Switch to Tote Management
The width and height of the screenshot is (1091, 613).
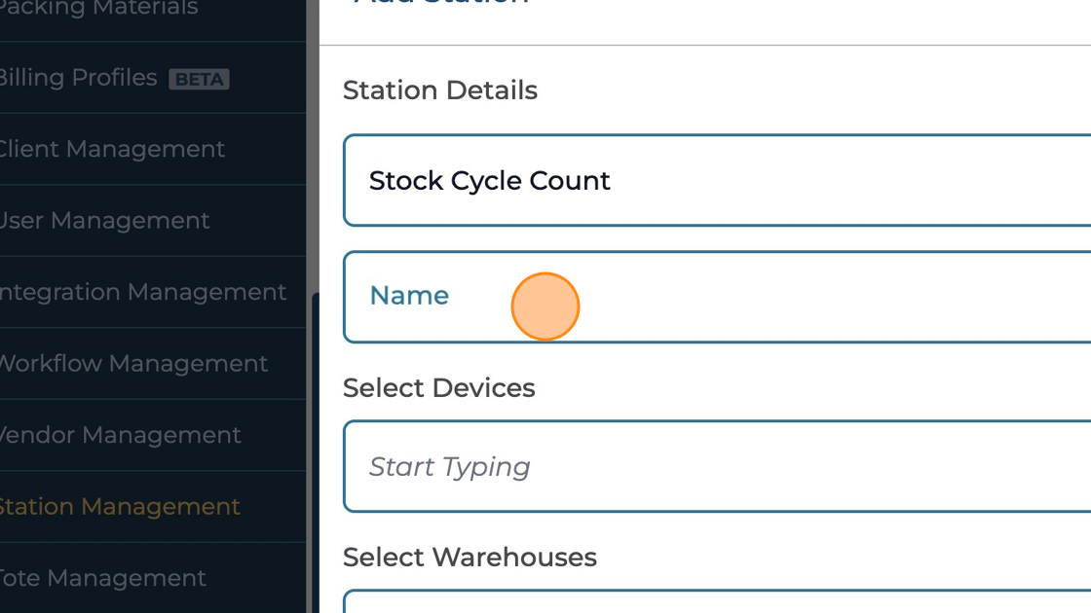[x=102, y=578]
